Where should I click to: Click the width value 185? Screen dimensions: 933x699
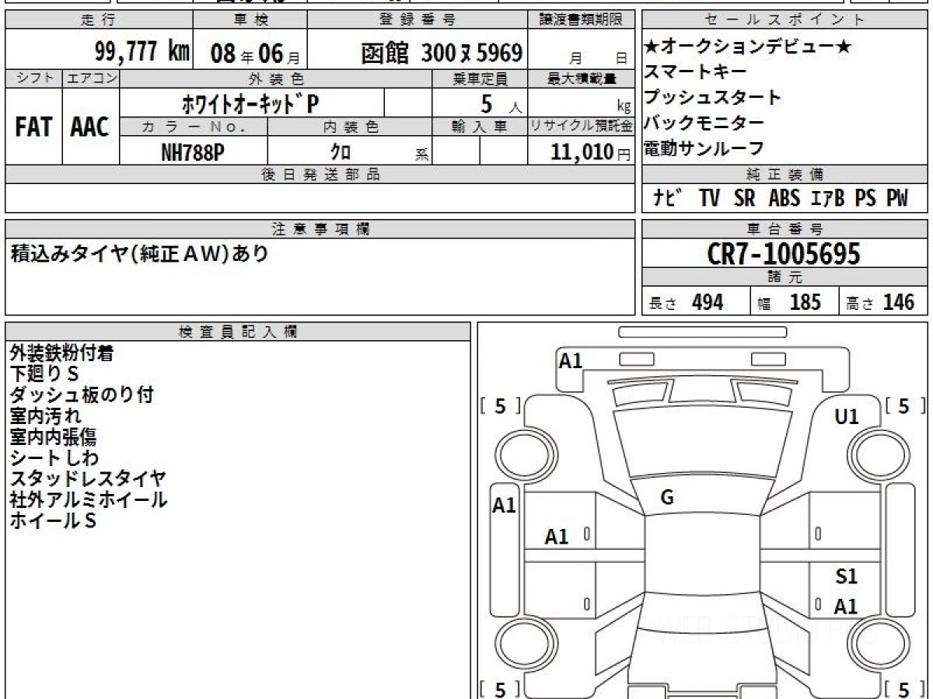click(x=805, y=302)
